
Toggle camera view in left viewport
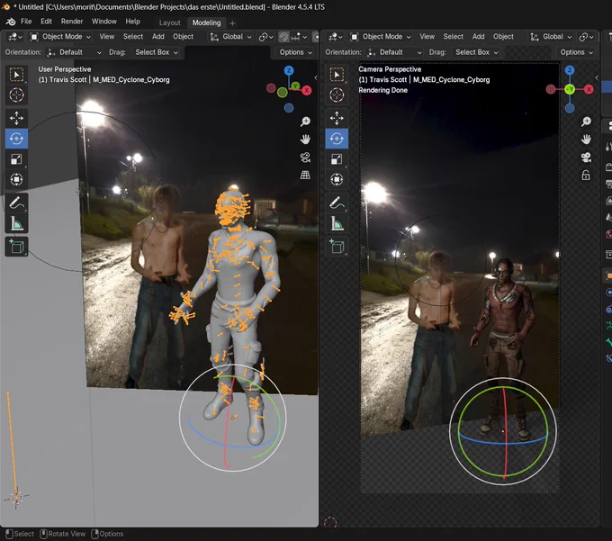pos(305,158)
